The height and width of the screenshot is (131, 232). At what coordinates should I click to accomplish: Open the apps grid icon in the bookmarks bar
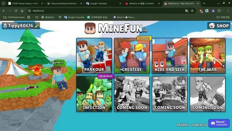[29, 17]
